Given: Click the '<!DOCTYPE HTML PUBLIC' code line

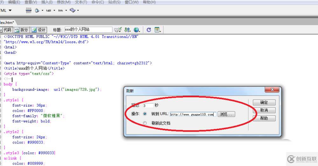Looking at the screenshot, I should 71,37.
